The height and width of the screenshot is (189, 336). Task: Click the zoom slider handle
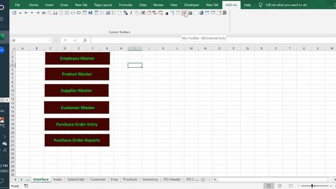(312, 186)
